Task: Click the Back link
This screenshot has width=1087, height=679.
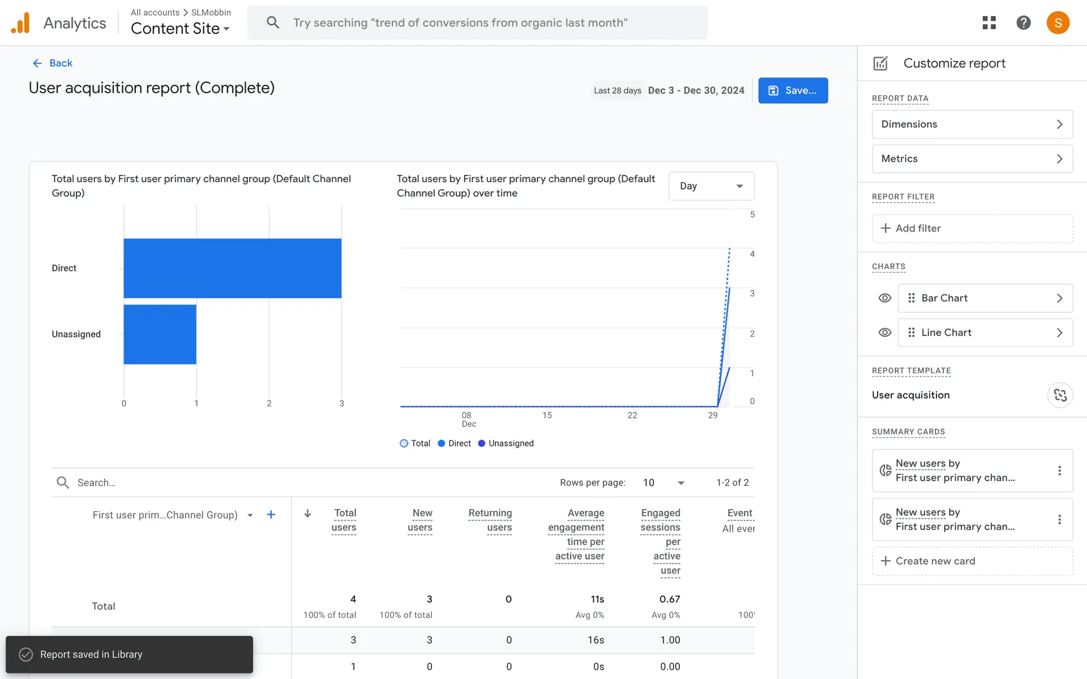Action: click(x=53, y=63)
